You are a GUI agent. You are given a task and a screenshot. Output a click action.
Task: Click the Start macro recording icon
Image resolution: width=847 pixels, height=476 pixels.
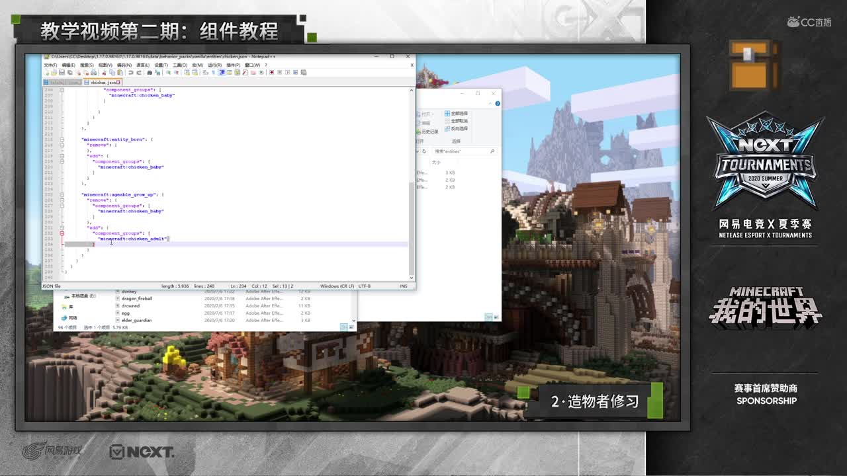[x=271, y=72]
